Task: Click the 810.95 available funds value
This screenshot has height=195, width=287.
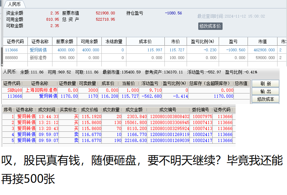Action: click(x=52, y=20)
